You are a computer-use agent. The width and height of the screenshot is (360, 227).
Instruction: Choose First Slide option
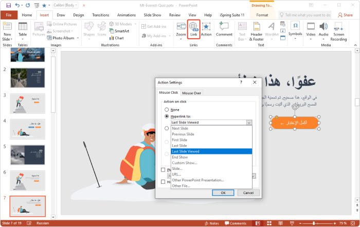[211, 140]
